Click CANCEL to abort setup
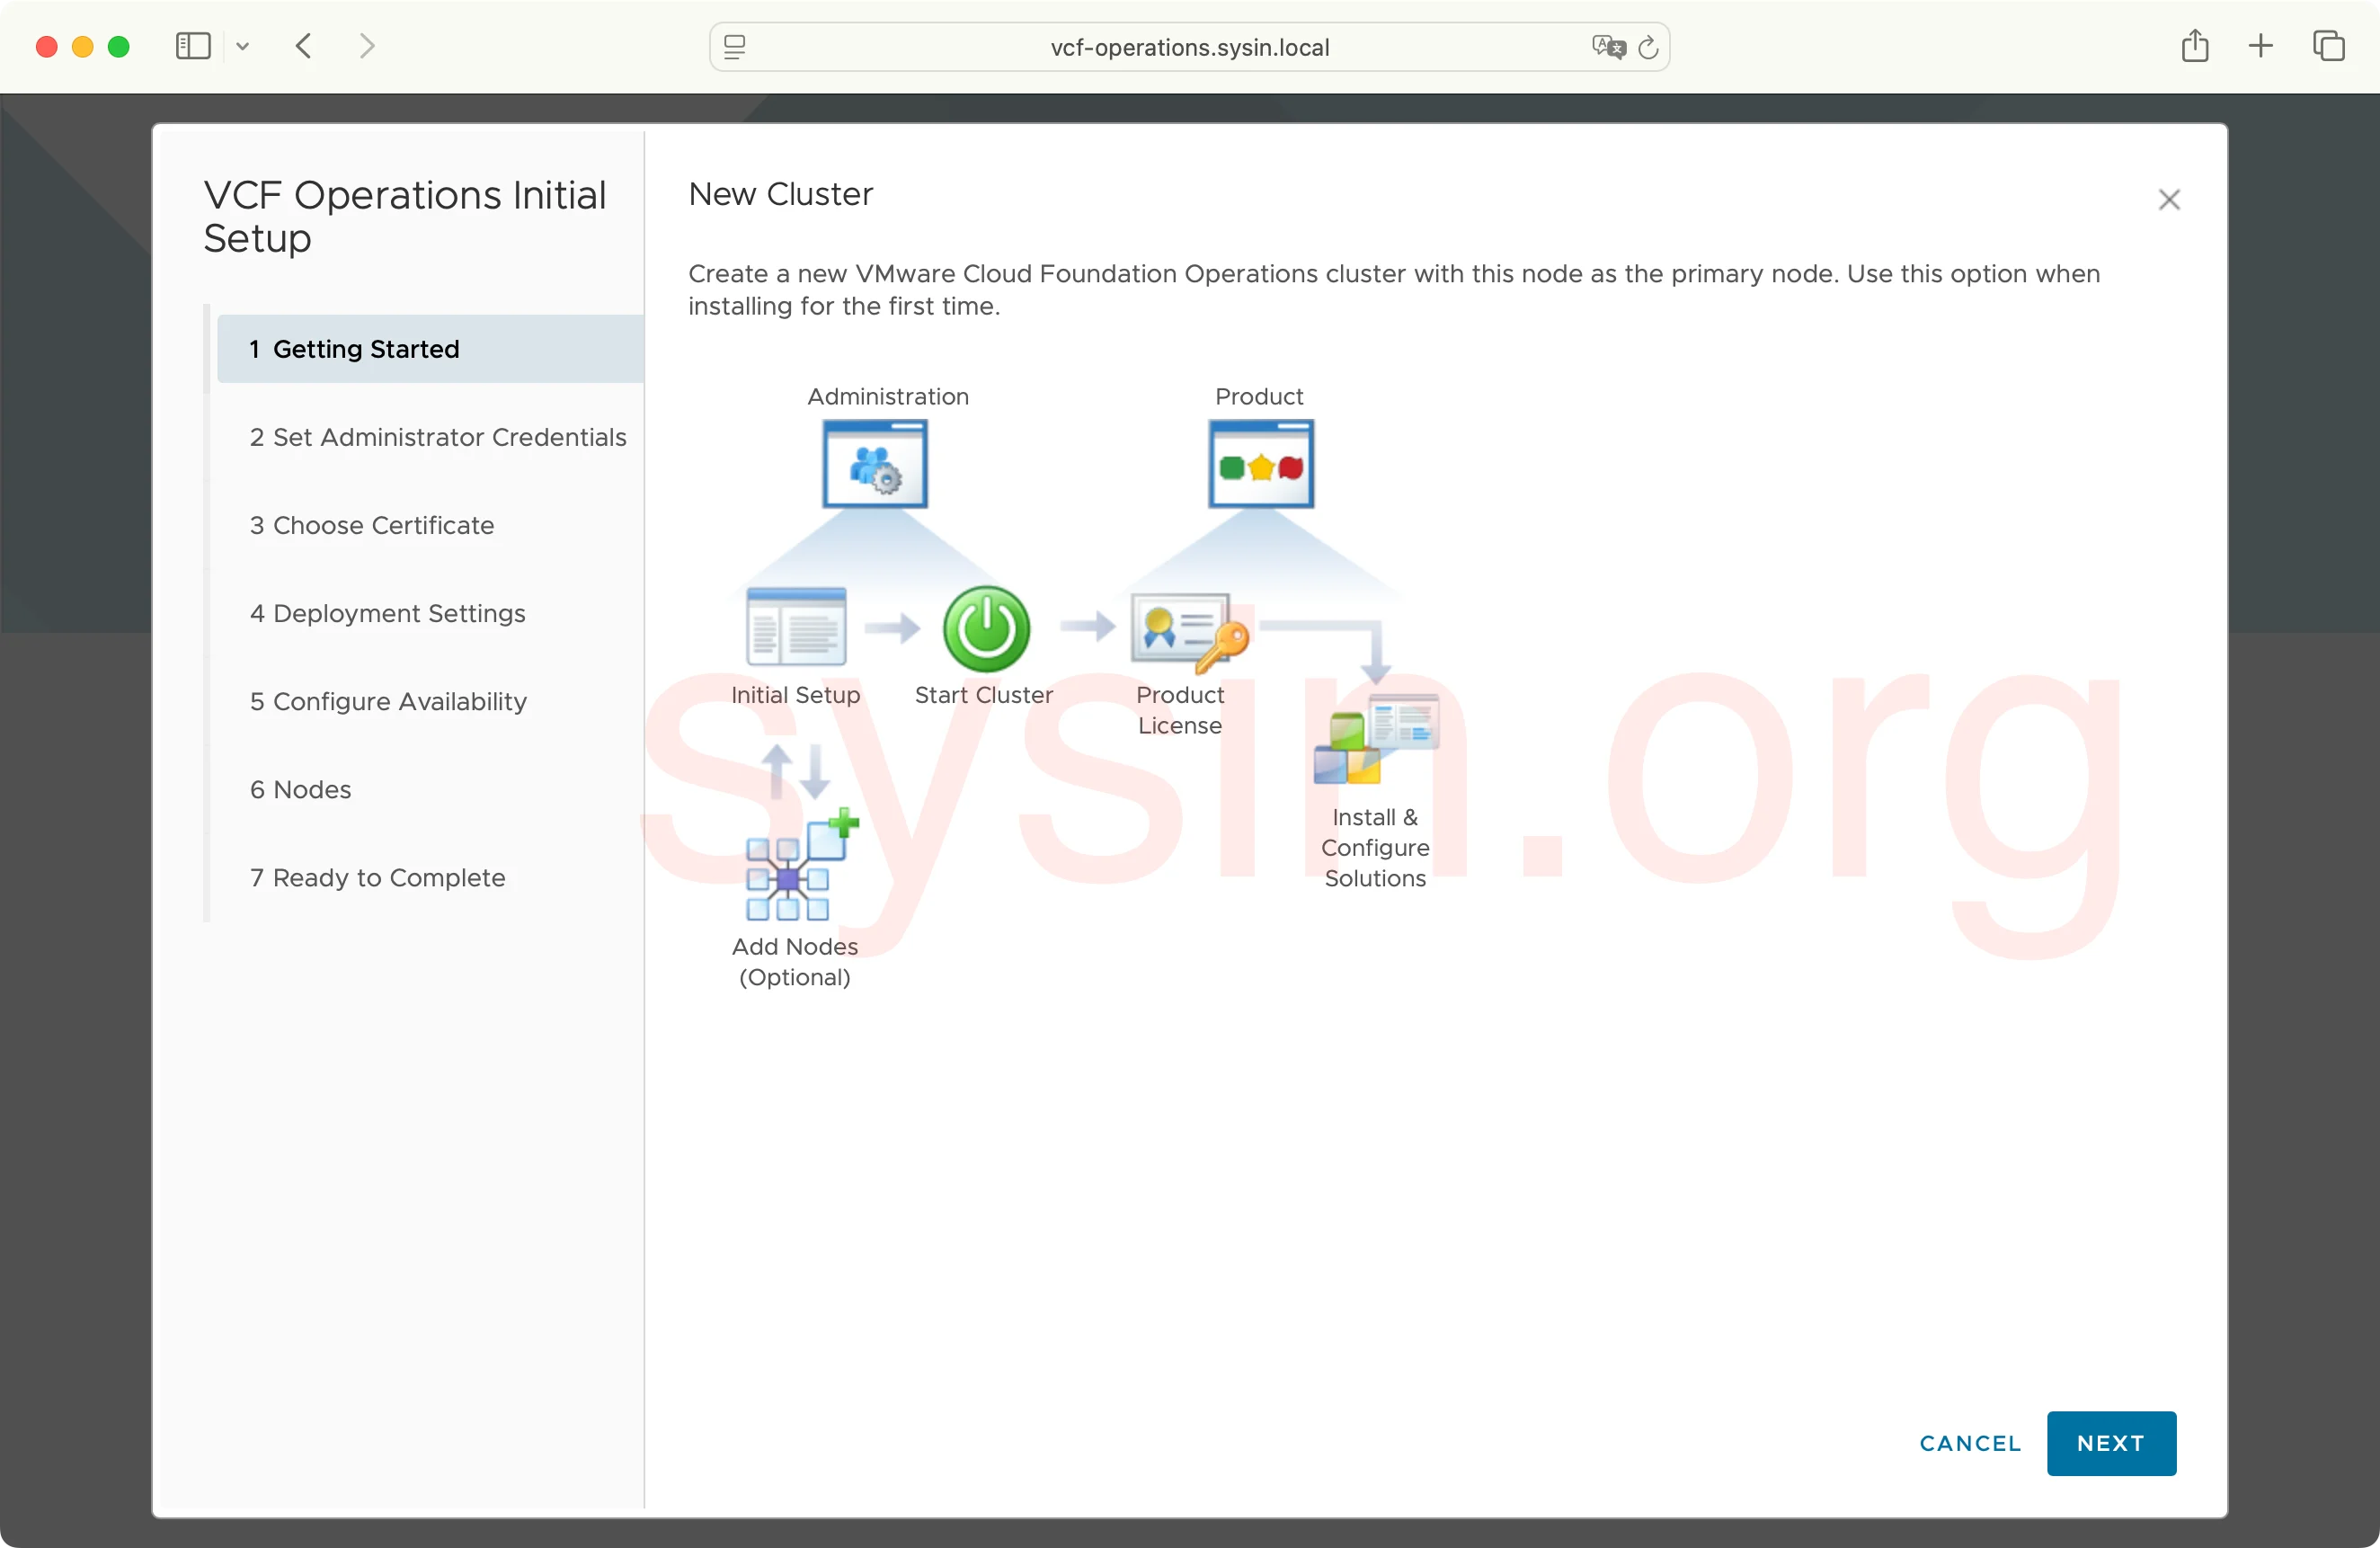The height and width of the screenshot is (1548, 2380). [x=1968, y=1443]
